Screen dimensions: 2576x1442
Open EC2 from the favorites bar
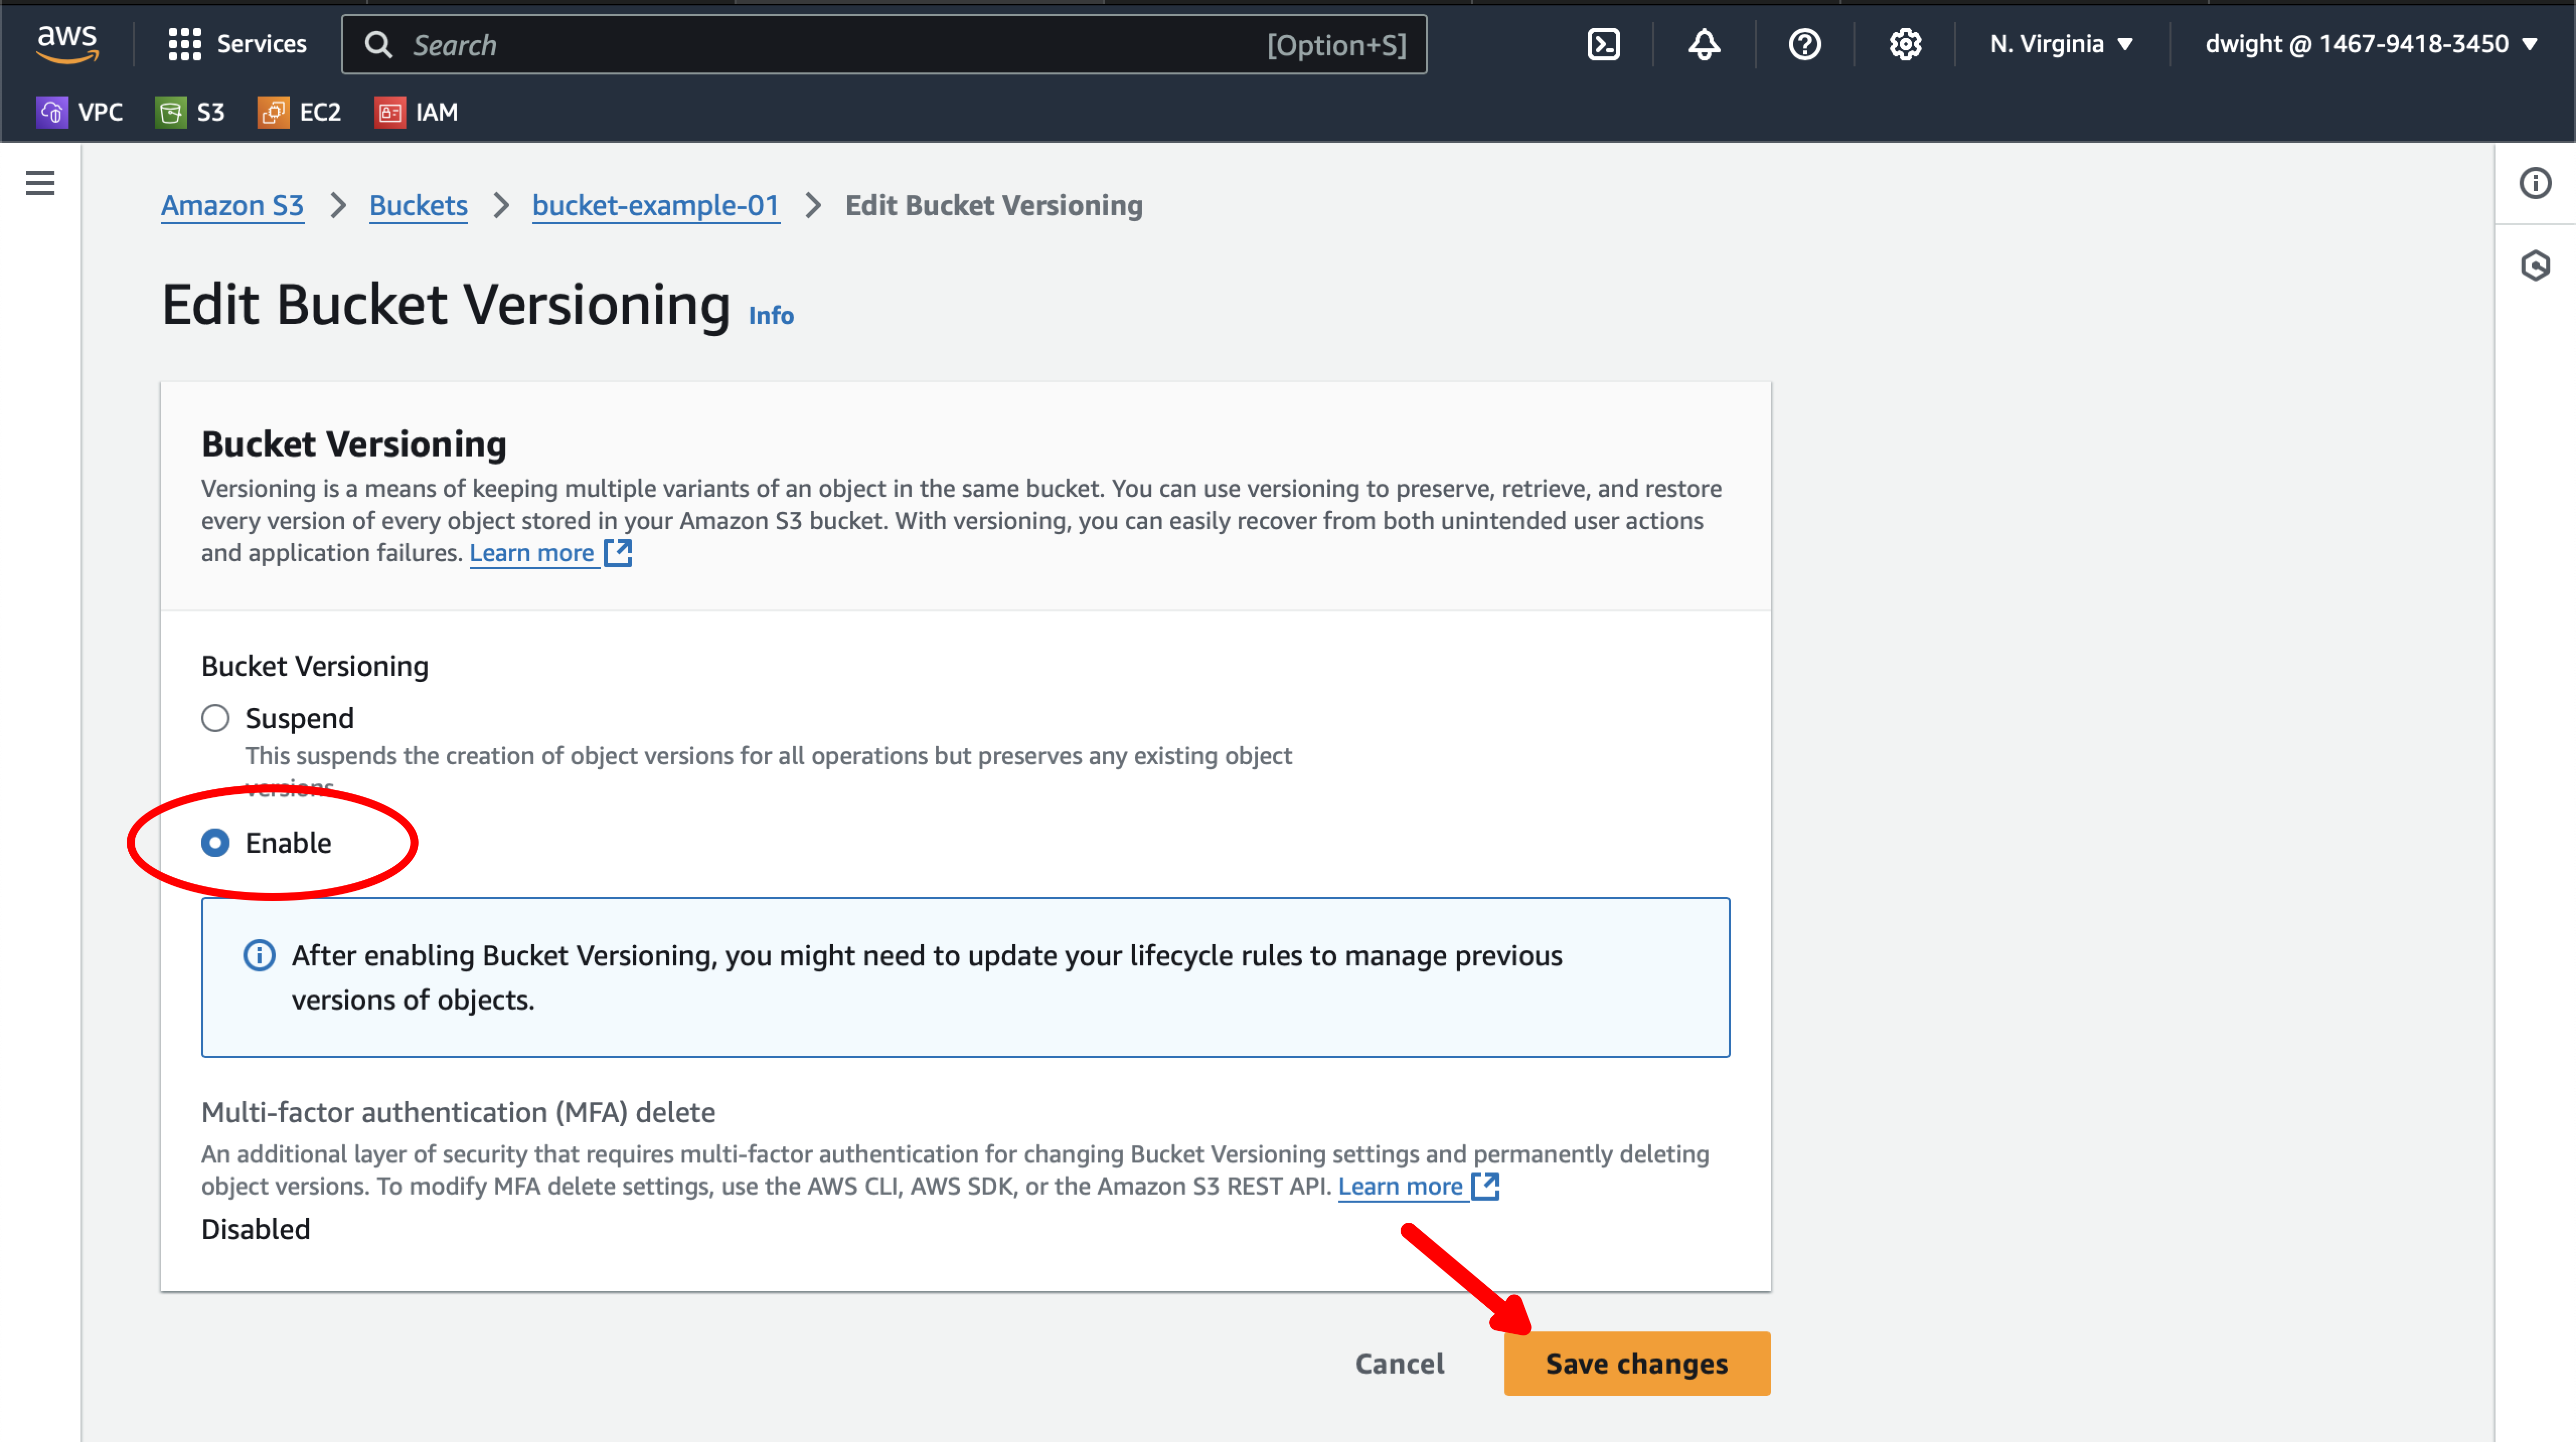298,112
